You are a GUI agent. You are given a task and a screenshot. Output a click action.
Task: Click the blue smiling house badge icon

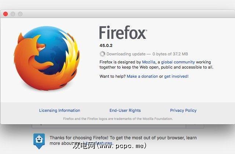point(39,141)
